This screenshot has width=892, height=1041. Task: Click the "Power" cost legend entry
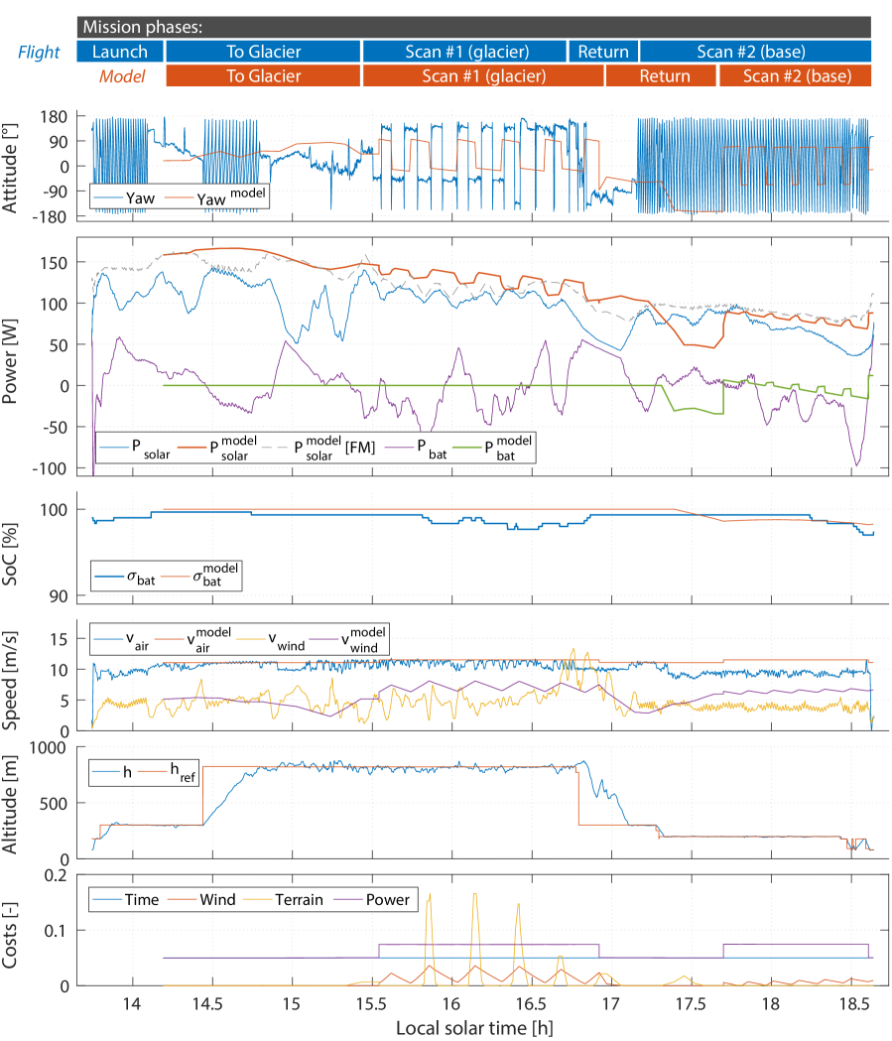[x=372, y=900]
